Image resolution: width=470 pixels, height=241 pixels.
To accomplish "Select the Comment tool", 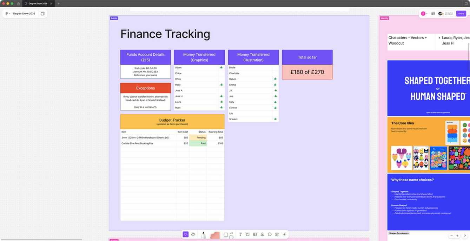I will tap(270, 234).
